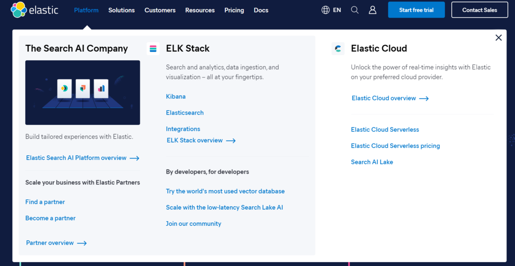Click the Elastic Cloud logo icon
The image size is (515, 266).
pyautogui.click(x=338, y=49)
